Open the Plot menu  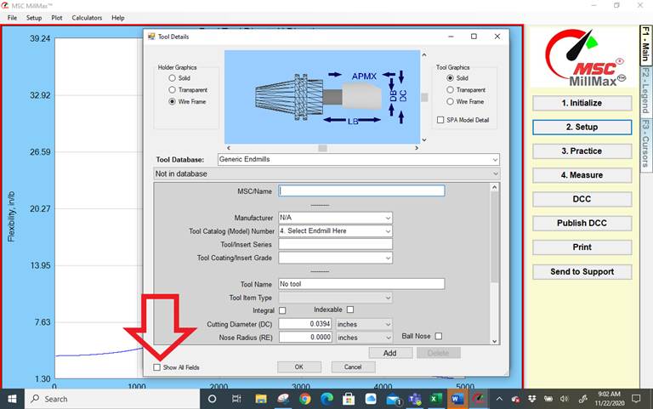(x=57, y=18)
